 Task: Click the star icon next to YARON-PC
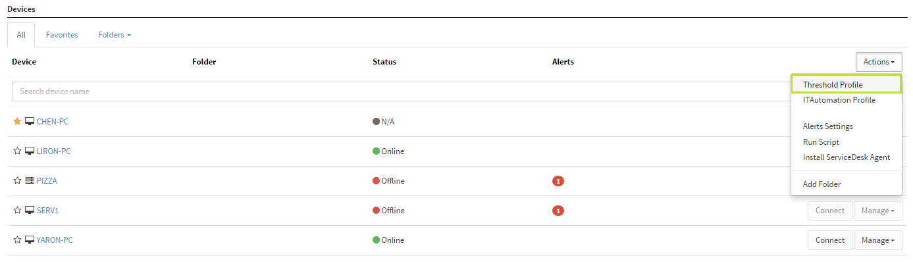(17, 240)
